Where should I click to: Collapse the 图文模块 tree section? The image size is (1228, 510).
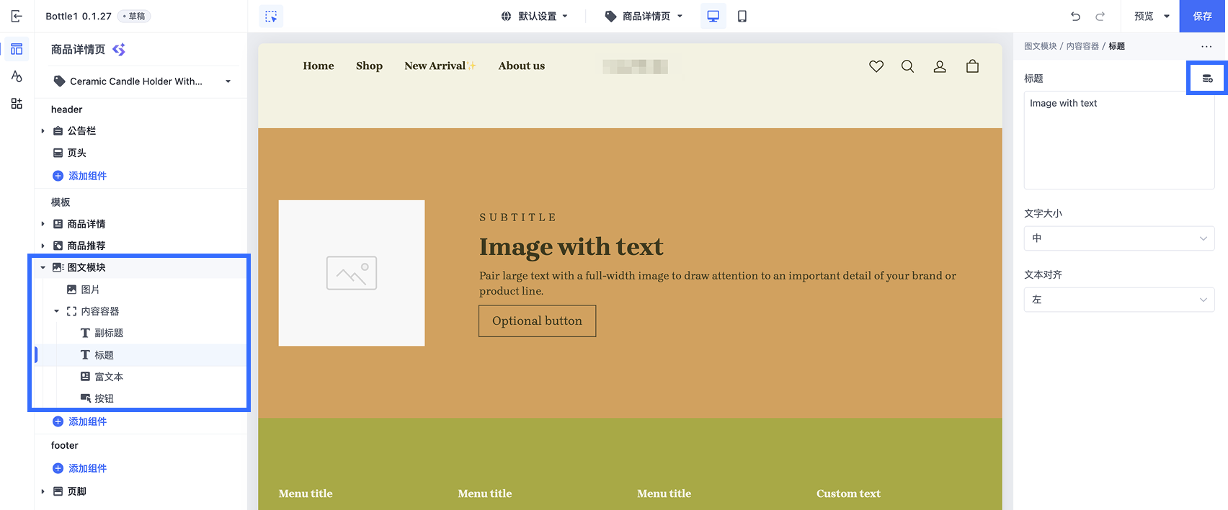point(43,267)
